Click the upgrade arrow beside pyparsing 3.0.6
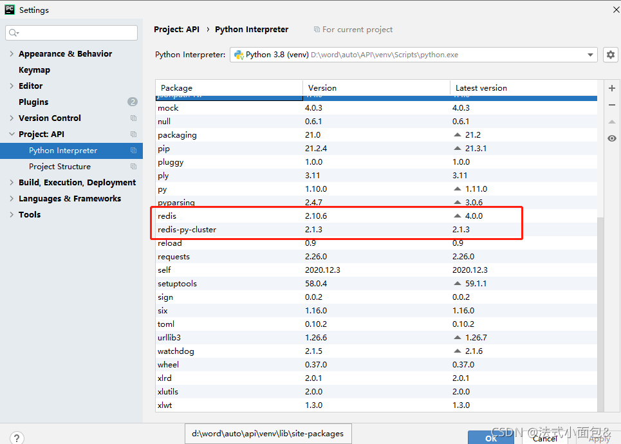 click(x=458, y=203)
